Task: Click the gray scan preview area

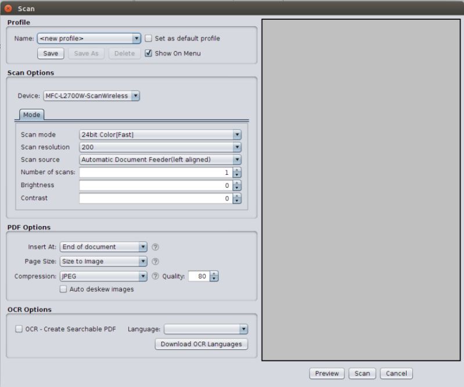Action: click(361, 190)
